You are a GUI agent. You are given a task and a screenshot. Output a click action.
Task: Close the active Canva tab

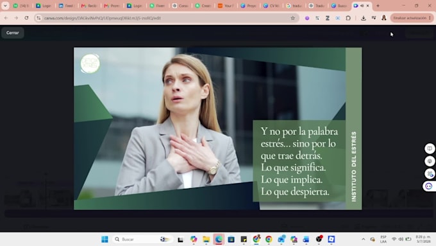tap(368, 6)
